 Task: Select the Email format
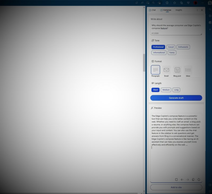tap(166, 71)
